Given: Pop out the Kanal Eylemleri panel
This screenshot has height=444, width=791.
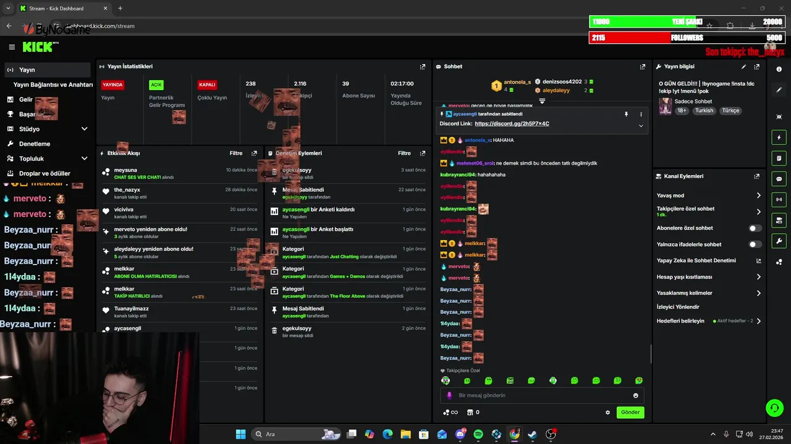Looking at the screenshot, I should click(757, 176).
